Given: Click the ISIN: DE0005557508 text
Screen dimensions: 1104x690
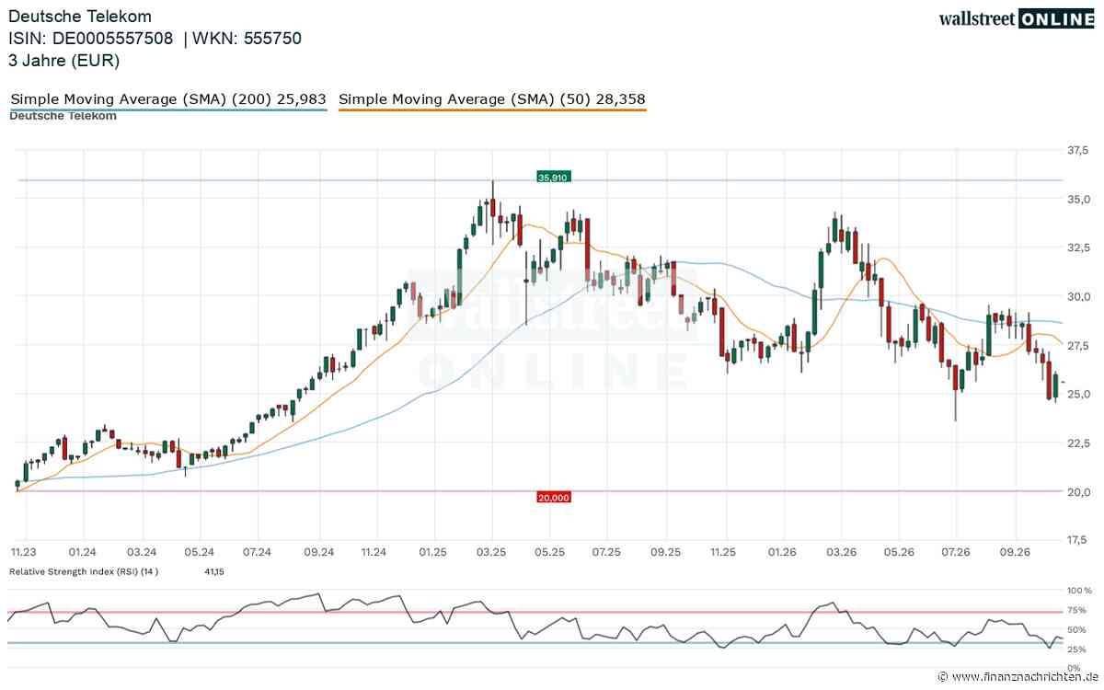Looking at the screenshot, I should 91,39.
